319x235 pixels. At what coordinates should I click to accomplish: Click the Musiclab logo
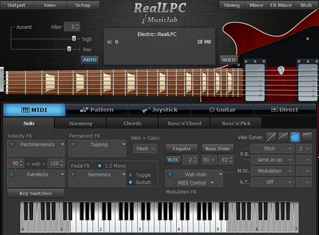click(x=159, y=20)
